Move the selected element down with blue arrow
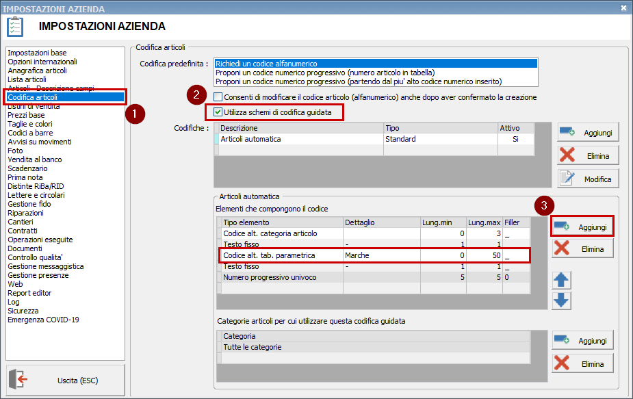The height and width of the screenshot is (399, 633). [561, 300]
